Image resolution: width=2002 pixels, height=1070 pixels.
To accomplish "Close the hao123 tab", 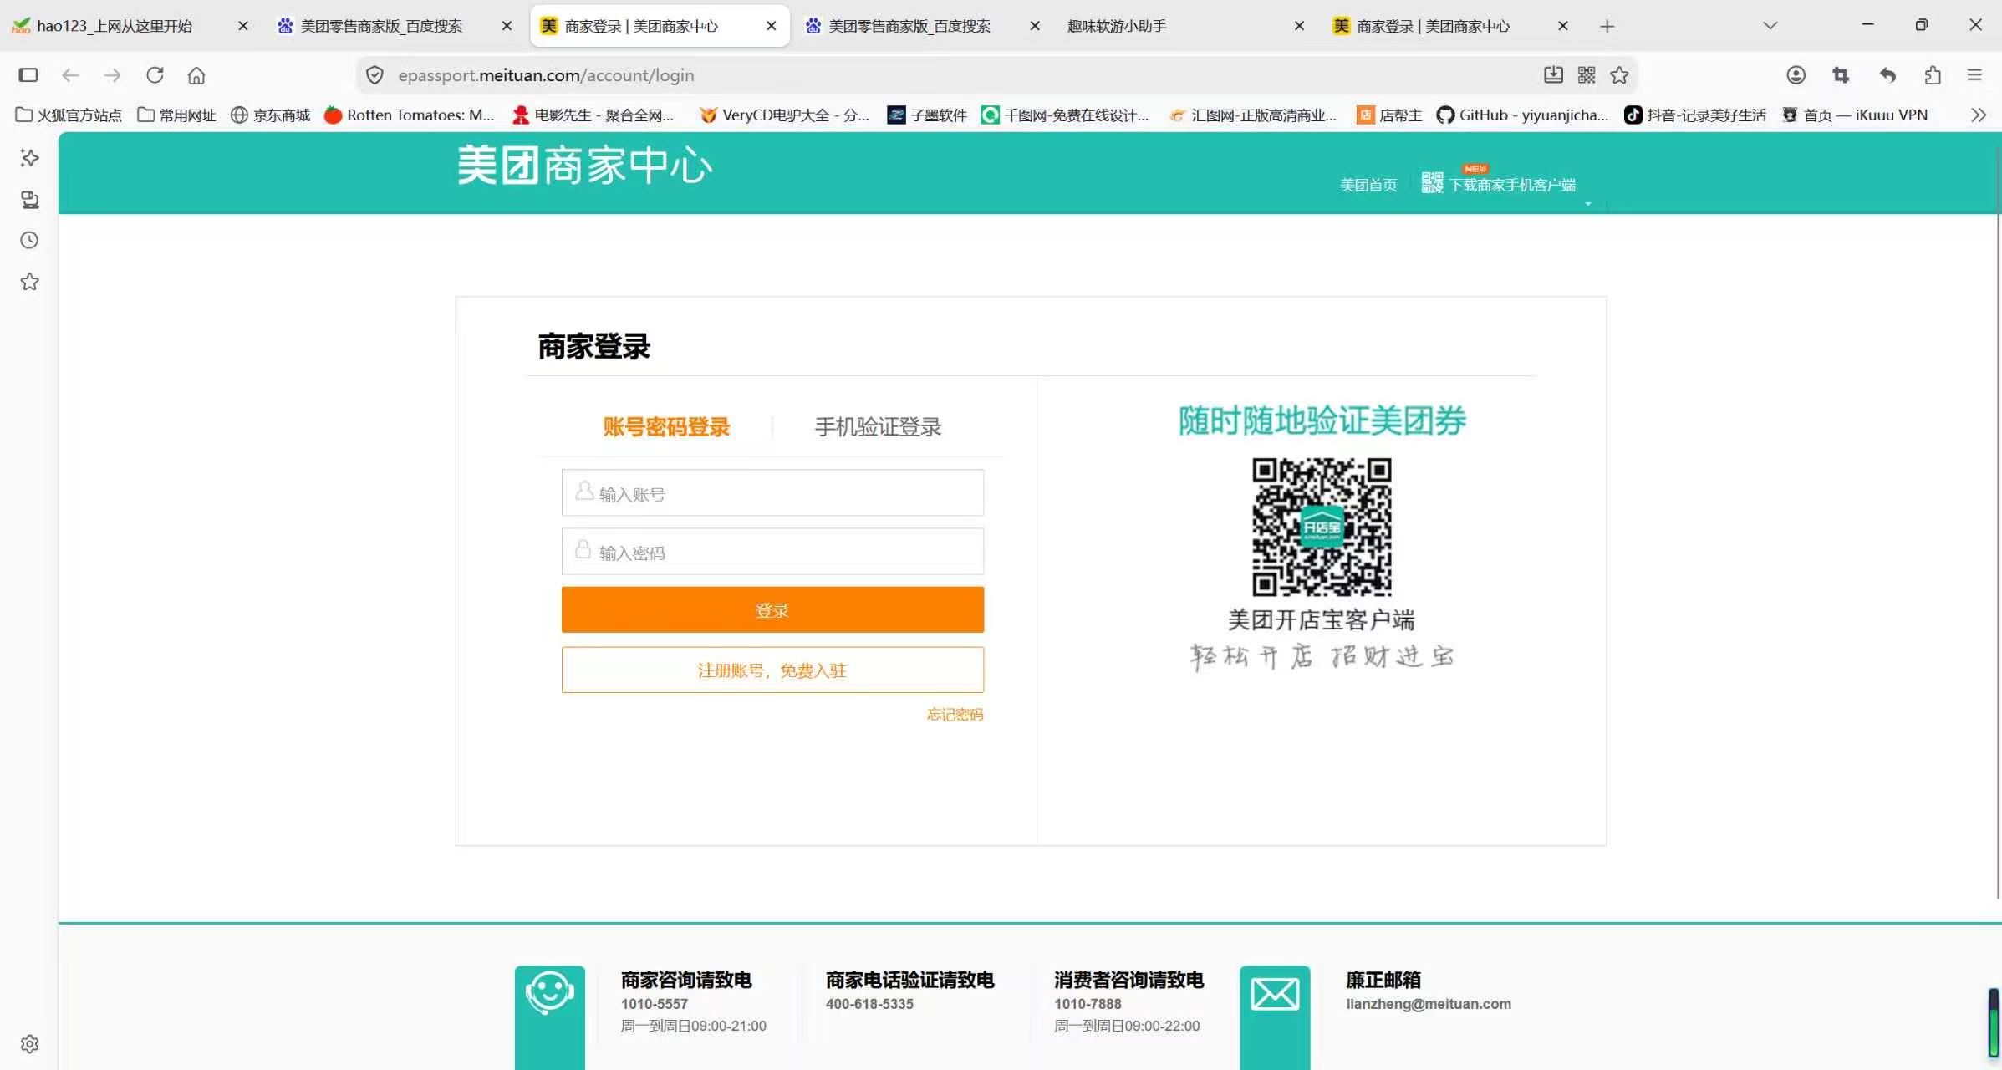I will point(243,26).
